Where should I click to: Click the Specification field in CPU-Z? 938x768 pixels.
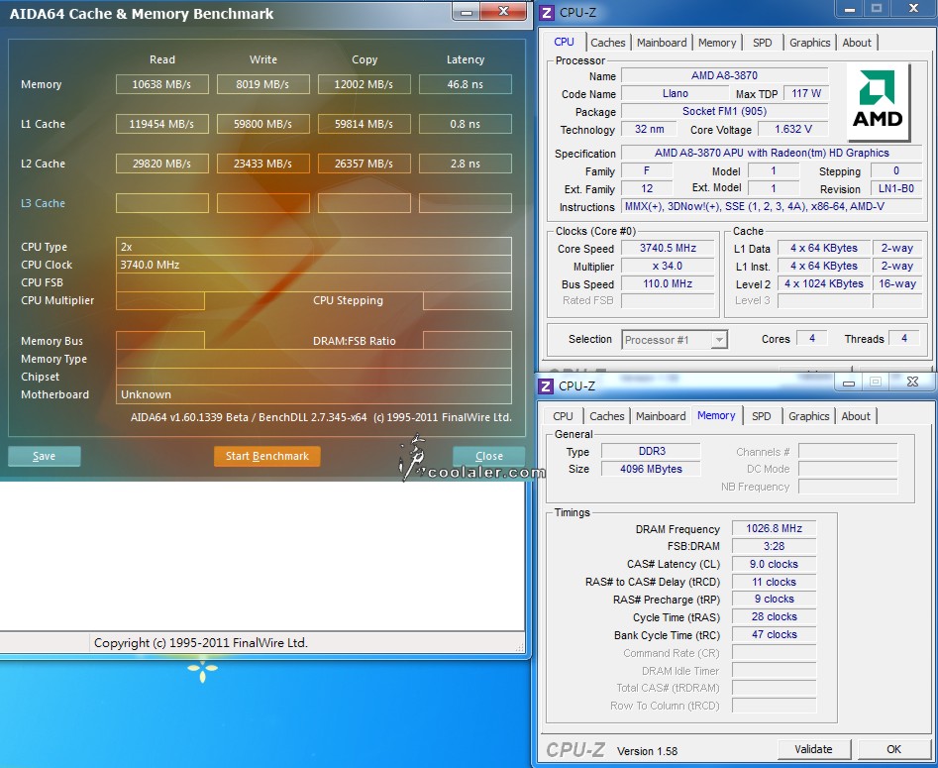coord(772,154)
